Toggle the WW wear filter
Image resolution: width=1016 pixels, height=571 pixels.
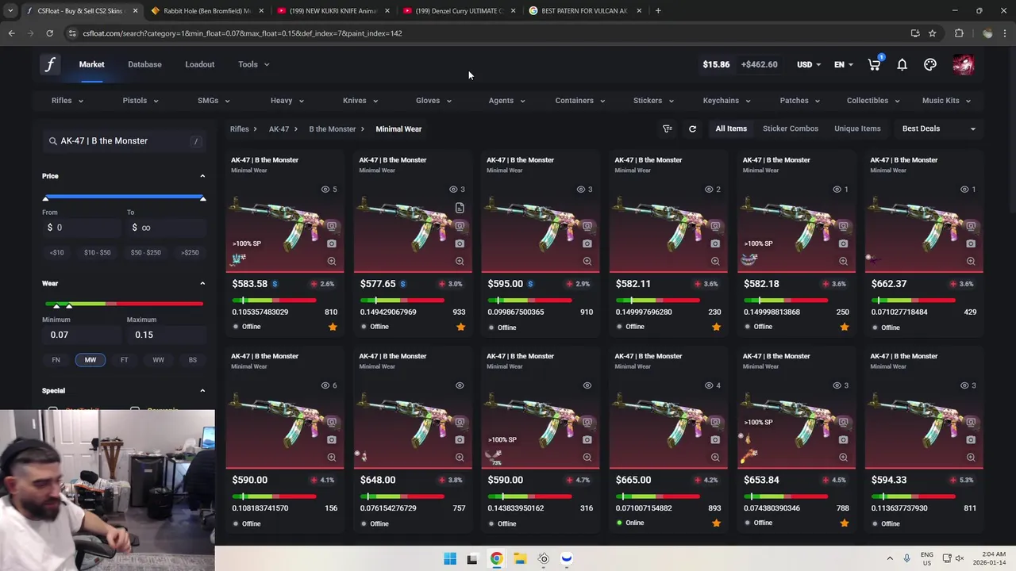[x=159, y=360]
